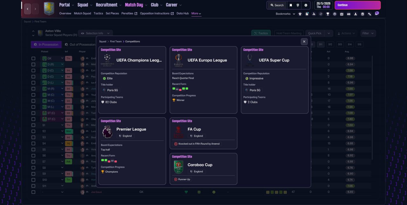Go forward with the right arrow
This screenshot has height=205, width=407.
coord(35,9)
